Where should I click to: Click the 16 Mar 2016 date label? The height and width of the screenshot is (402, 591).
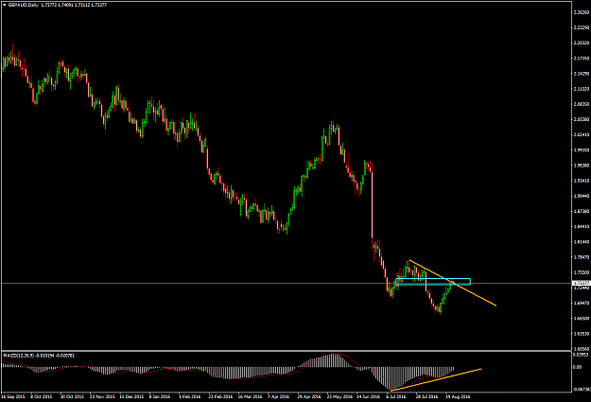(x=250, y=396)
